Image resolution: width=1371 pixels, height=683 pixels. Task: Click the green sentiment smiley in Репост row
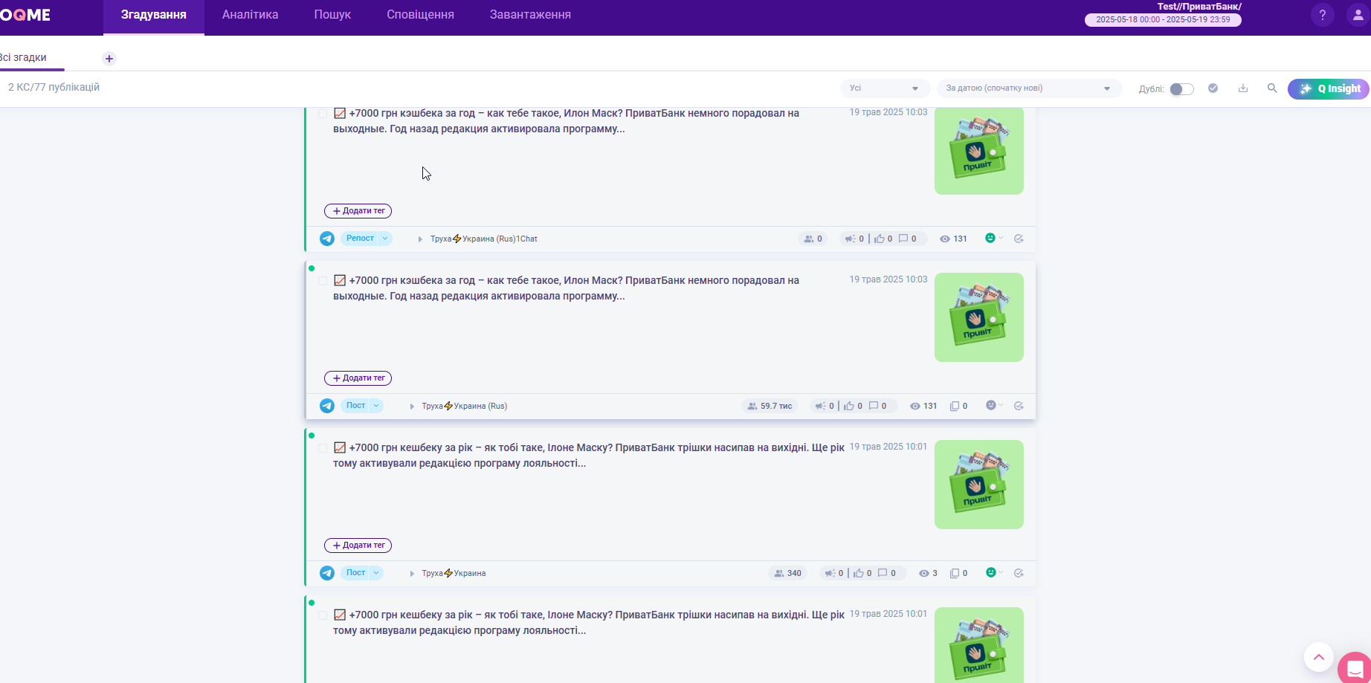point(990,238)
